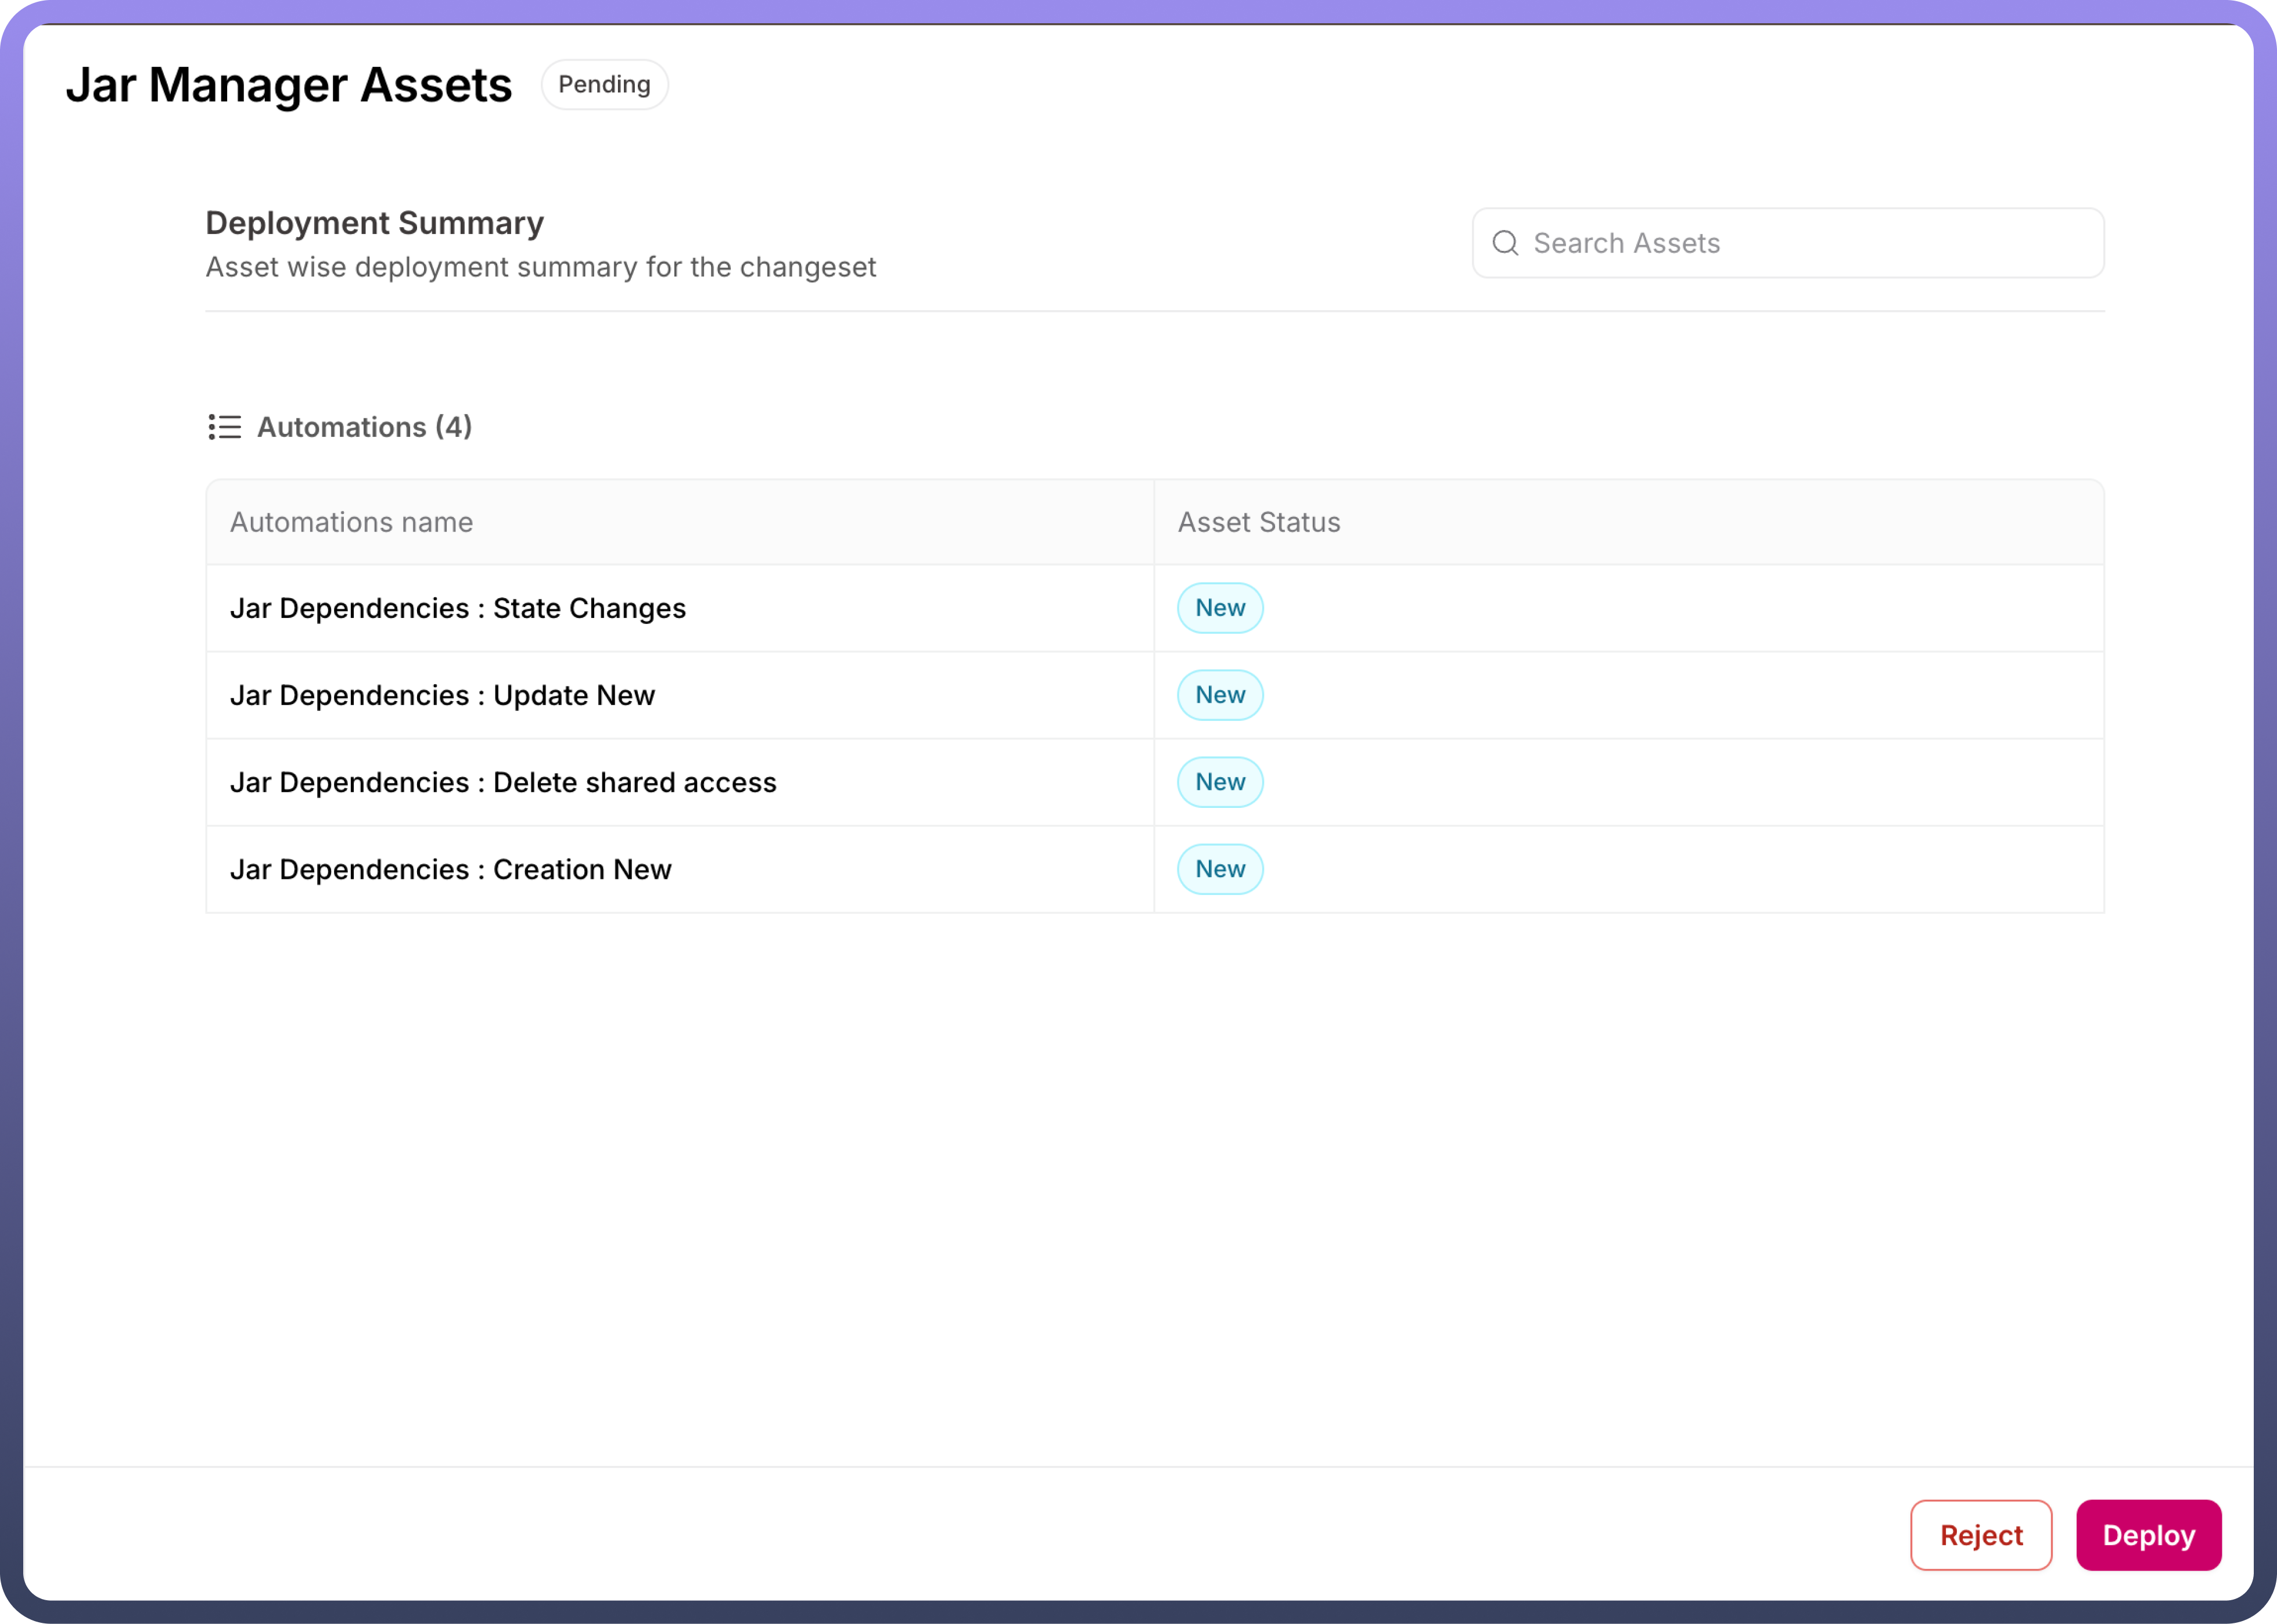Click New badge for State Changes
This screenshot has height=1624, width=2277.
(1219, 608)
